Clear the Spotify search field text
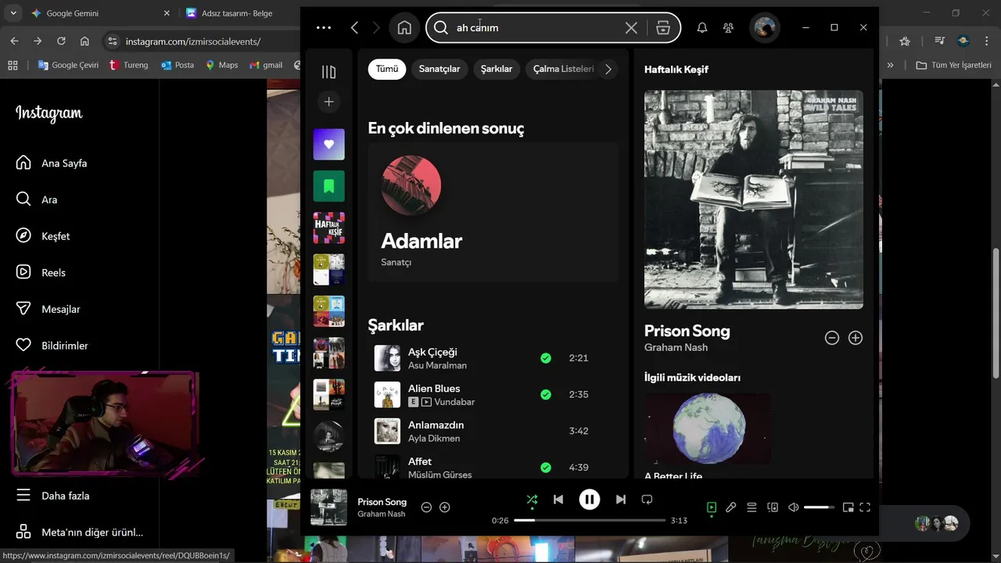This screenshot has height=563, width=1001. coord(631,27)
